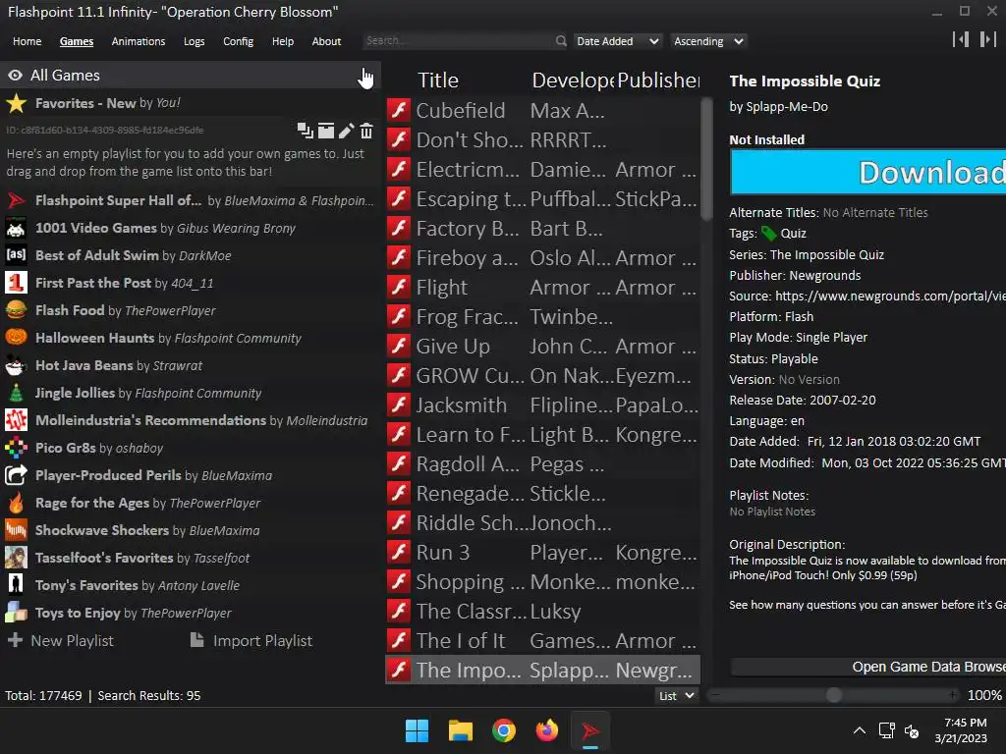
Task: Click the Title column header
Action: [x=438, y=81]
